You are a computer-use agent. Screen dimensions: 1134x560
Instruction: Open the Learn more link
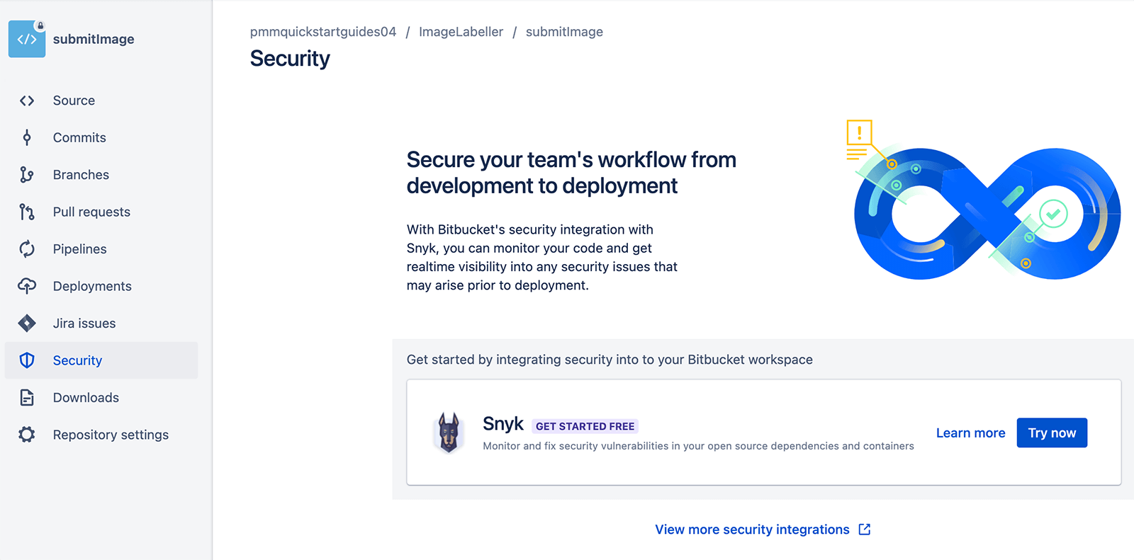pyautogui.click(x=971, y=433)
